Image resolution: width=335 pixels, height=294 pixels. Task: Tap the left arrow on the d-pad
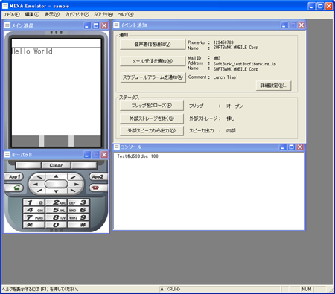coord(36,184)
